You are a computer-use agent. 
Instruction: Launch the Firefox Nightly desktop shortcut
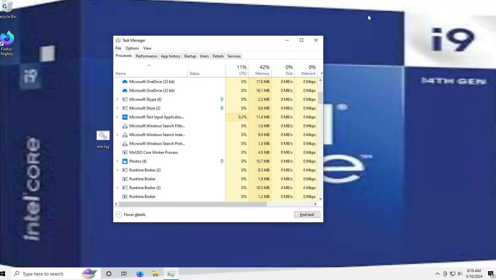point(7,44)
